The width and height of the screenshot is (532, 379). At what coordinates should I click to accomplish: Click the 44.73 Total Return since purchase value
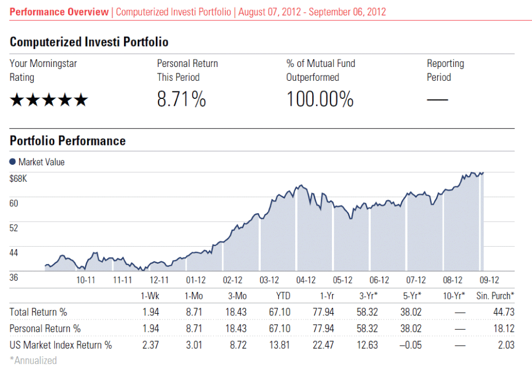(504, 311)
